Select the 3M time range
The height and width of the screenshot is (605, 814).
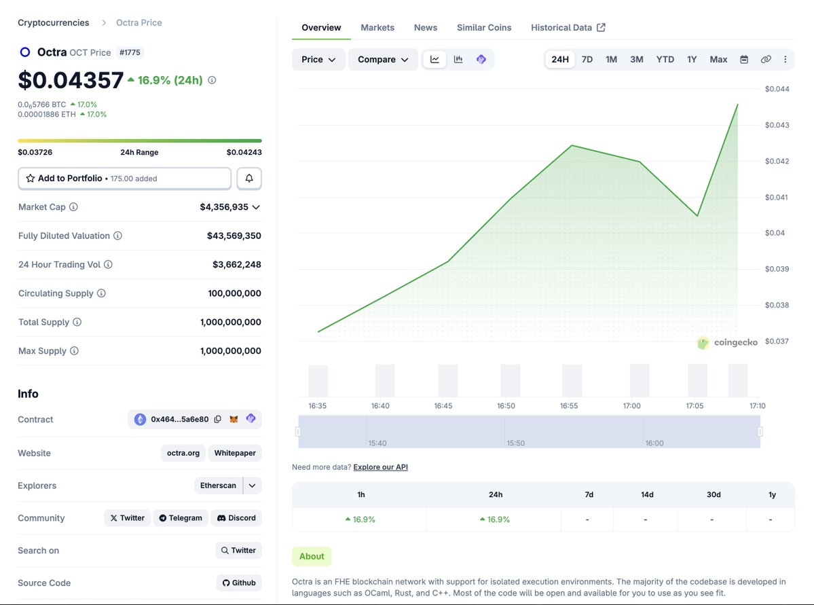click(x=636, y=59)
